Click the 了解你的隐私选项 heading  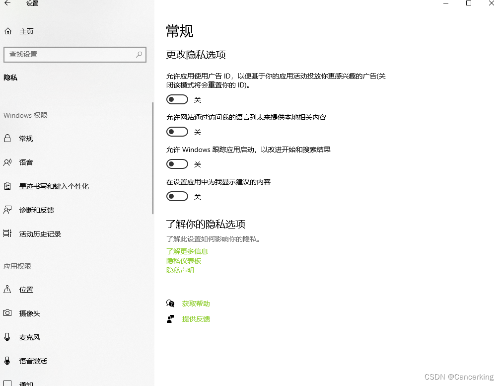pyautogui.click(x=206, y=224)
